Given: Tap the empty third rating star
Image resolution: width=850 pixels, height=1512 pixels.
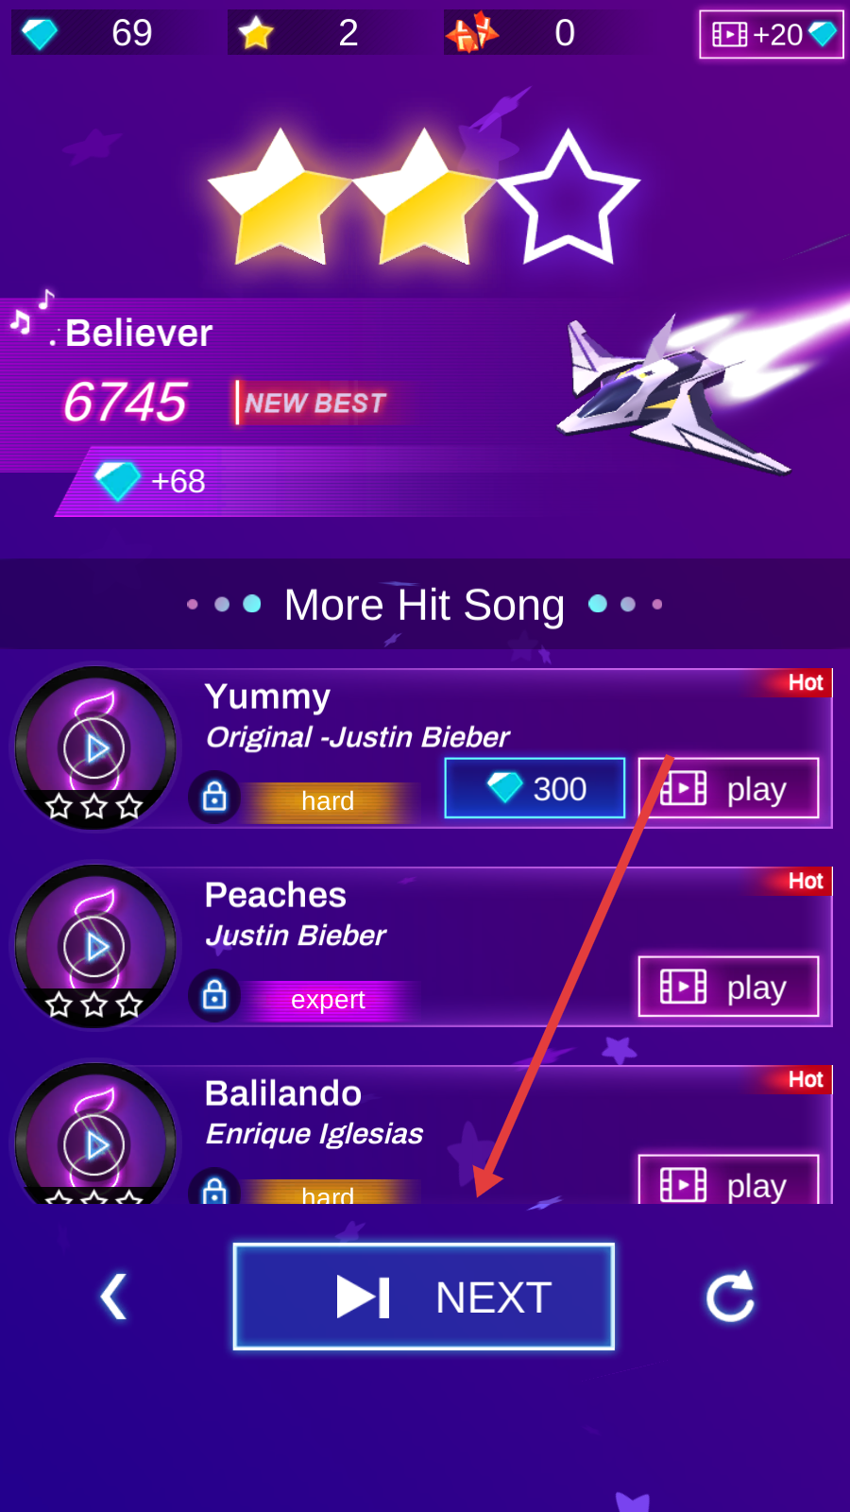Looking at the screenshot, I should [568, 198].
